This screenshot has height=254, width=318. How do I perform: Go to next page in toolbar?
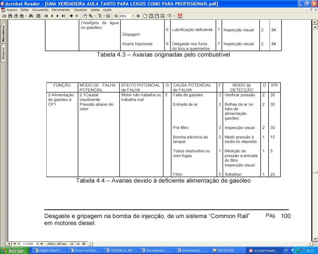58,16
